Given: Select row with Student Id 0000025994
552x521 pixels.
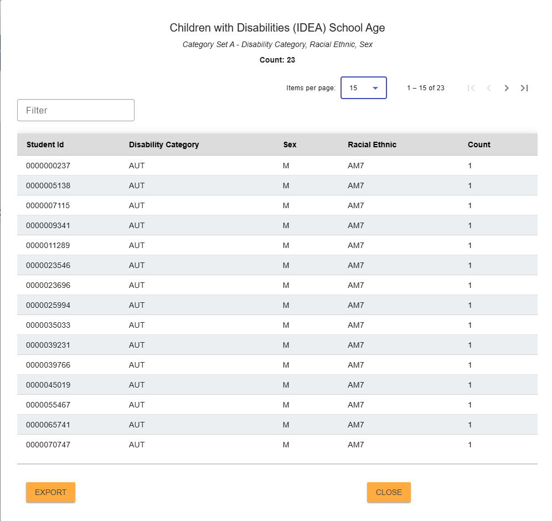Looking at the screenshot, I should coord(48,305).
